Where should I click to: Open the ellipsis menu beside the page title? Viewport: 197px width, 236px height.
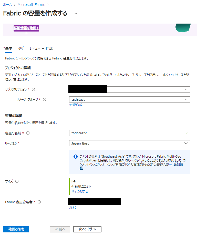click(75, 13)
